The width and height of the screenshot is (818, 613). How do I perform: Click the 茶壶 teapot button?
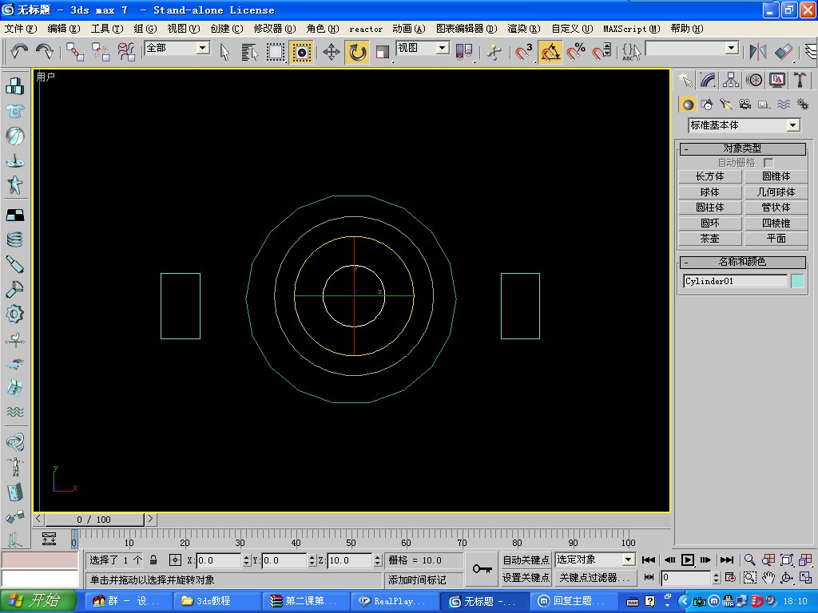pos(710,239)
